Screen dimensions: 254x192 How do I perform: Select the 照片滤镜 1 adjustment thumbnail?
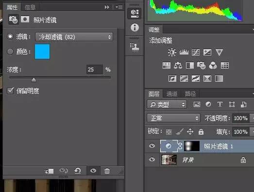169,146
